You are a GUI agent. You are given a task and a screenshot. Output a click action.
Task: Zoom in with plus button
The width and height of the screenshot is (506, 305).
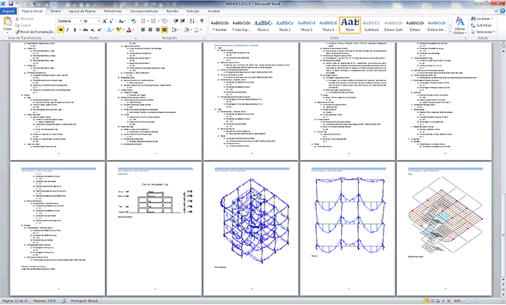(x=502, y=301)
